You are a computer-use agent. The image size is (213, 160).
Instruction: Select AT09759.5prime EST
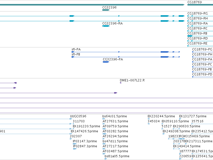115,126
